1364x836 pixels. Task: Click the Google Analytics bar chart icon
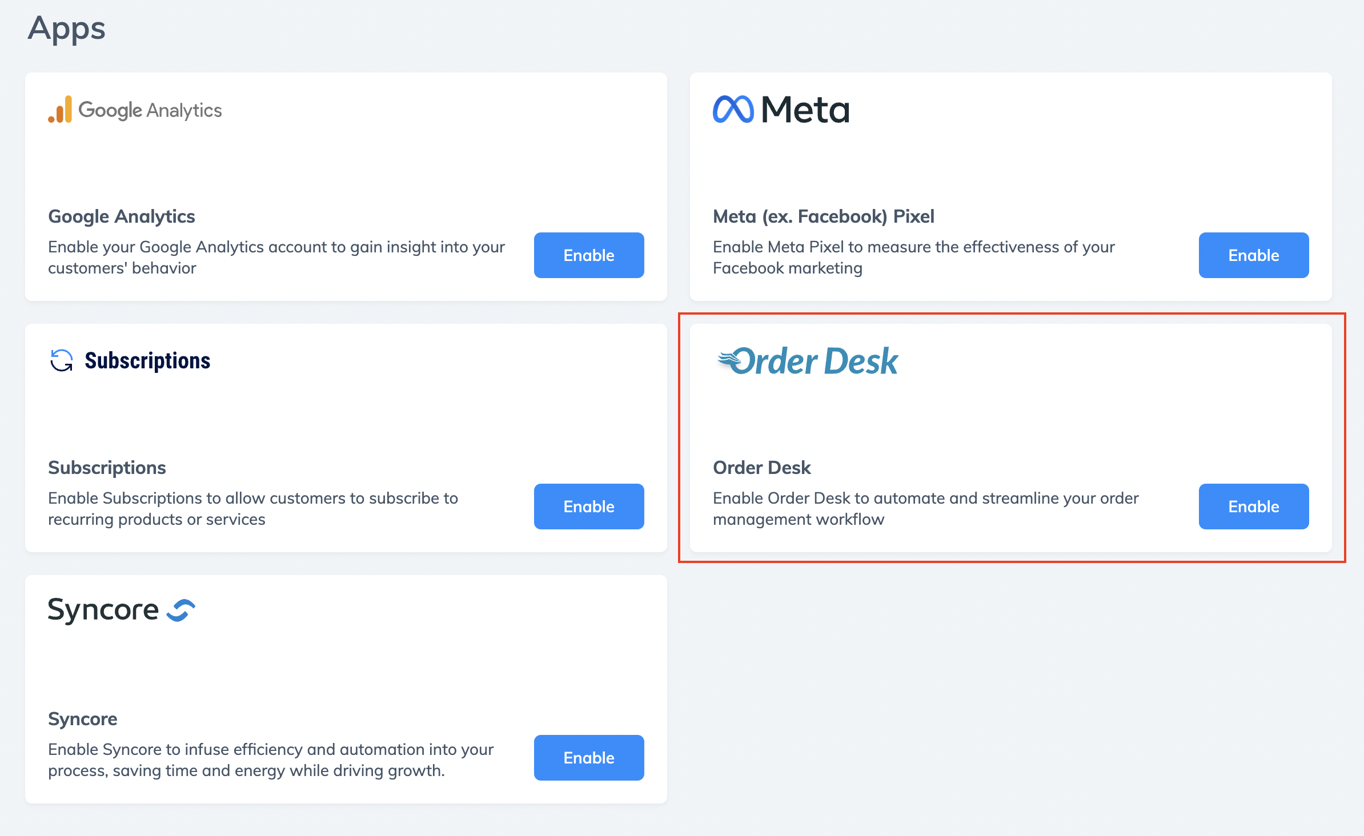click(x=60, y=109)
